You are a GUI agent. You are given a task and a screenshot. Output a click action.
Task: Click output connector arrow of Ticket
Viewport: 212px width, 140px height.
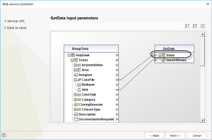tap(117, 60)
